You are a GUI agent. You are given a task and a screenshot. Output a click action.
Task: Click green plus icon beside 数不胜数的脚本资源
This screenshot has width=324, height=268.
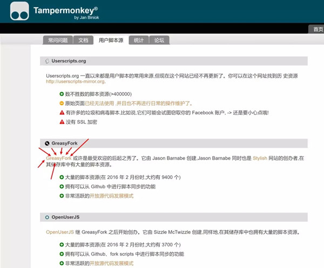62,93
